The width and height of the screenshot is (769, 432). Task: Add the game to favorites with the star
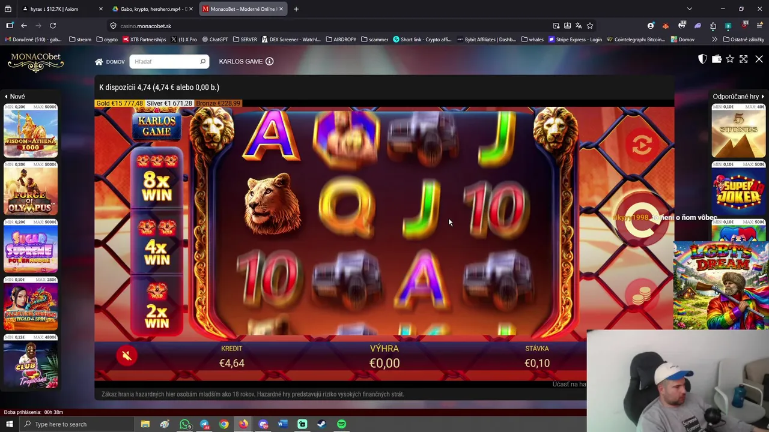[x=730, y=59]
